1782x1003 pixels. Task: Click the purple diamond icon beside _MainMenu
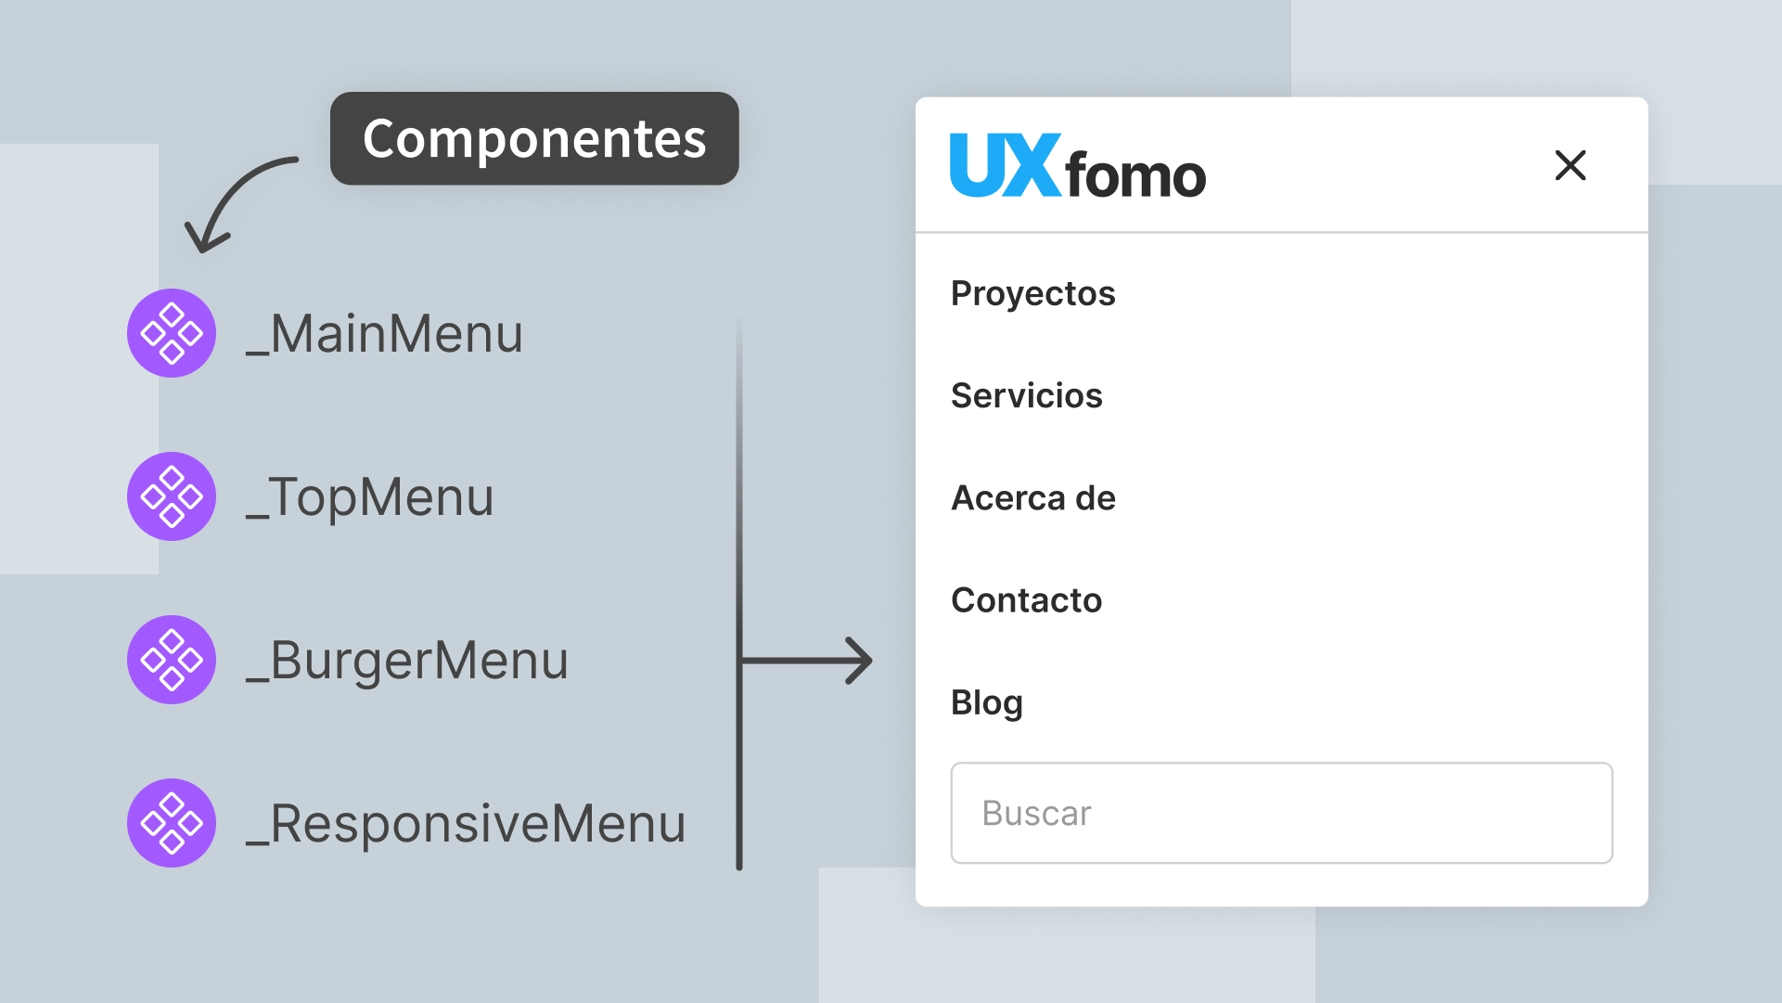point(171,332)
